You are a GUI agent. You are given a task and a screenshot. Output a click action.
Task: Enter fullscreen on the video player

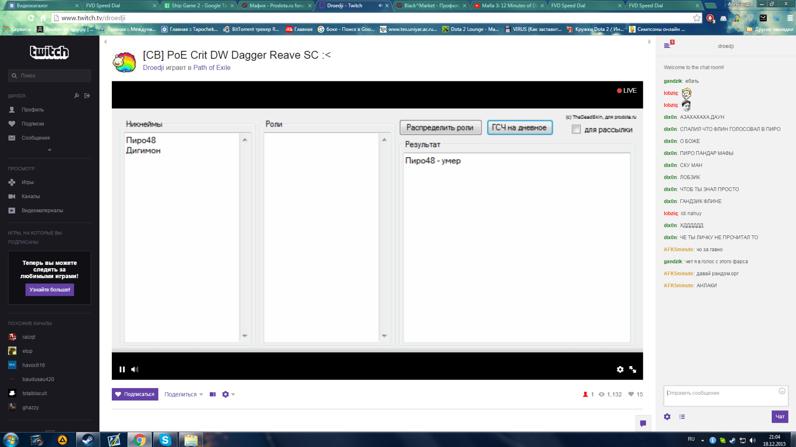pos(633,369)
